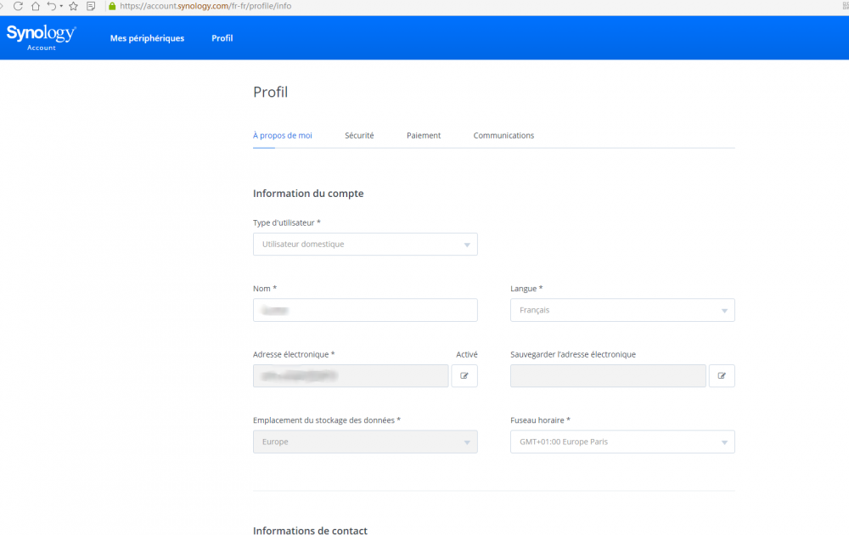Click the bookmark star icon

[73, 6]
